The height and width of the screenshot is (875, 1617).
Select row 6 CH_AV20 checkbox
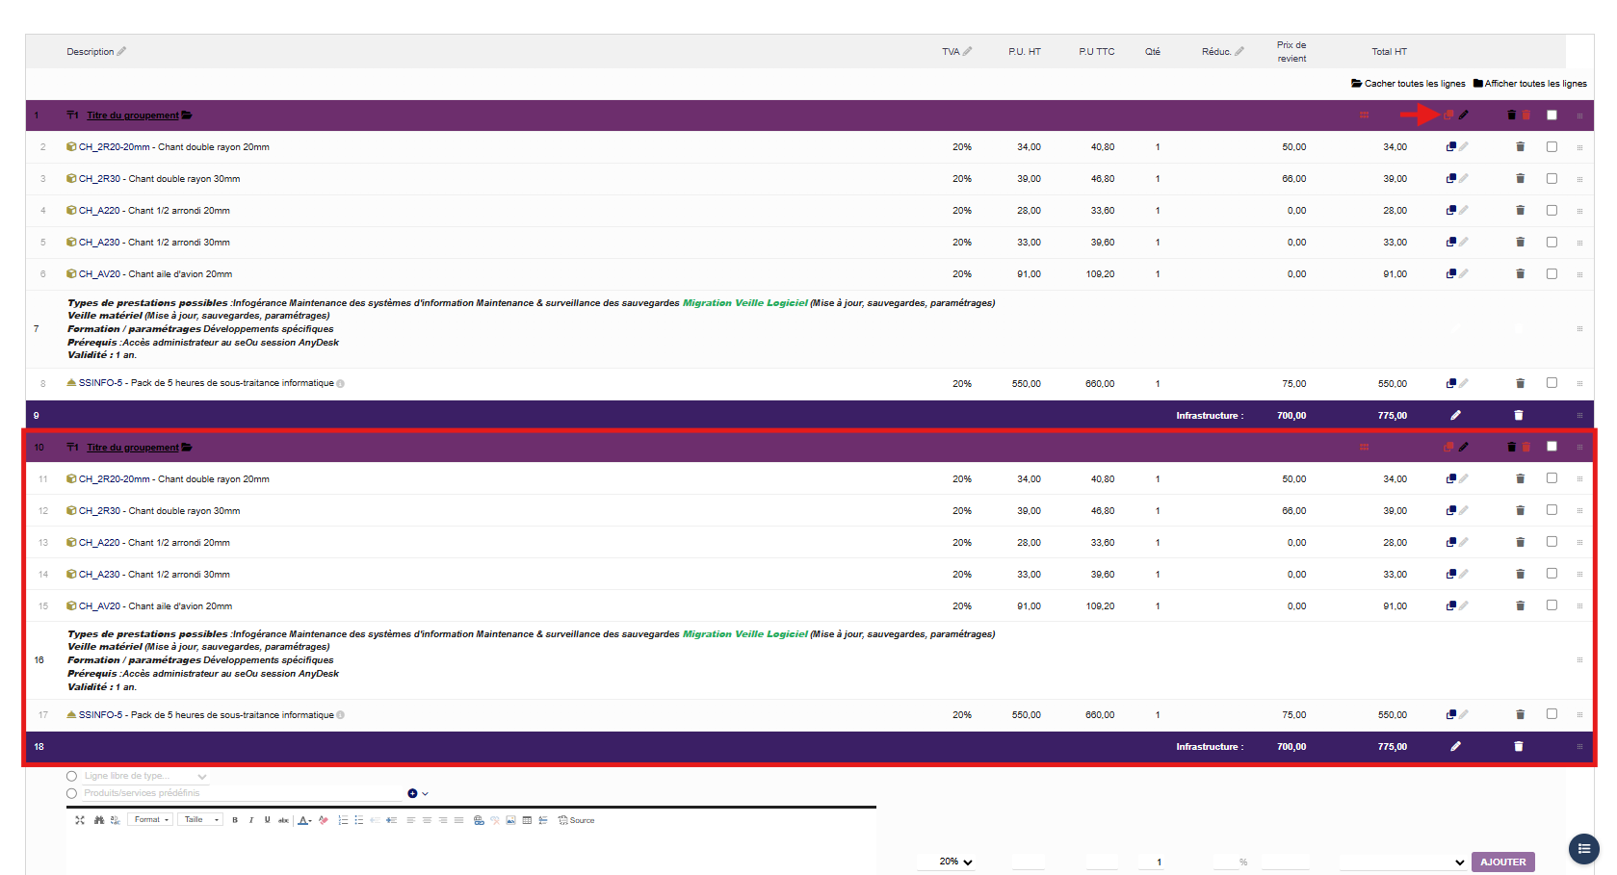1552,273
